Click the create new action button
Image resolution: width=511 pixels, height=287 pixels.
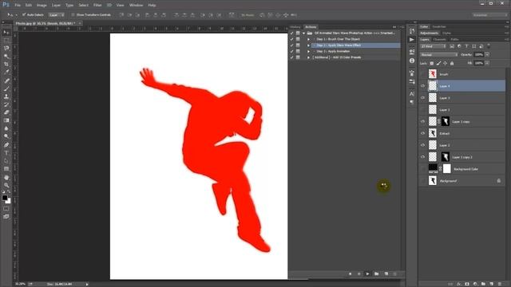click(x=386, y=274)
